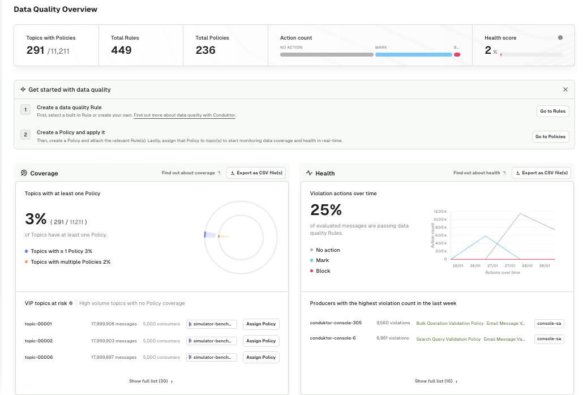Click the sparkle icon on the get started banner
Viewport: 583px width, 395px height.
coord(22,89)
